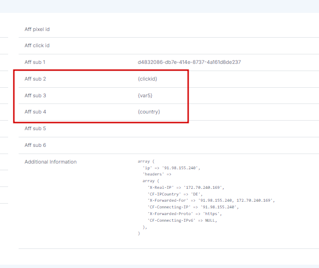This screenshot has width=319, height=268.
Task: Click the 'headers' => line
Action: click(157, 174)
